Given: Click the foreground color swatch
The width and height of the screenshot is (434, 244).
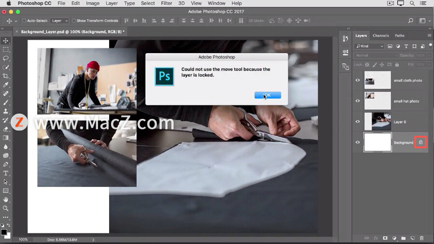Looking at the screenshot, I should pyautogui.click(x=4, y=232).
